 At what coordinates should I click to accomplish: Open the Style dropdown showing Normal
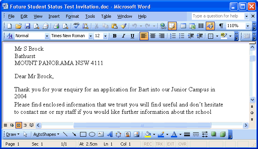click(x=47, y=36)
